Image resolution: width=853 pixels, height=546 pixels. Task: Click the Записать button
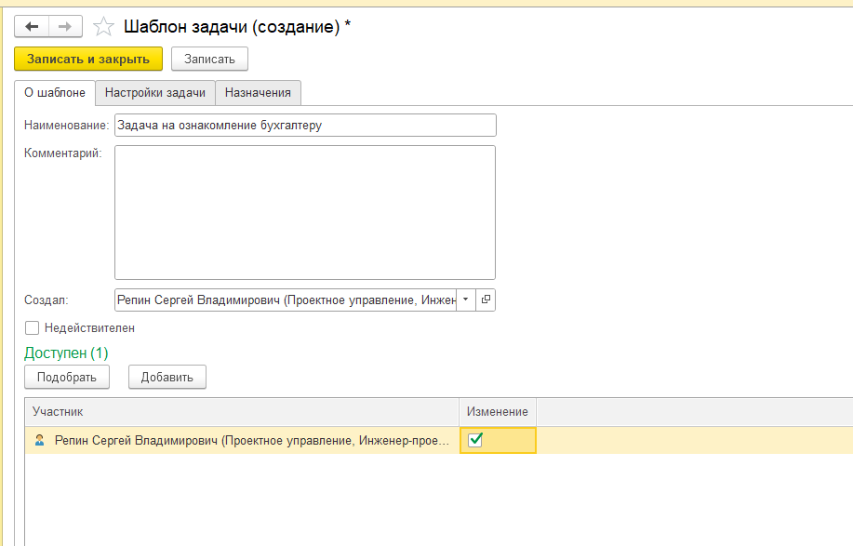(209, 59)
